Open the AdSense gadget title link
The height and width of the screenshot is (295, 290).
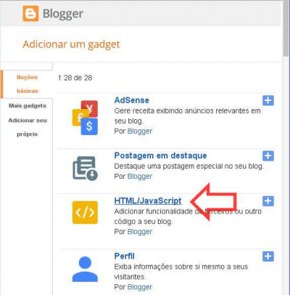[x=132, y=100]
